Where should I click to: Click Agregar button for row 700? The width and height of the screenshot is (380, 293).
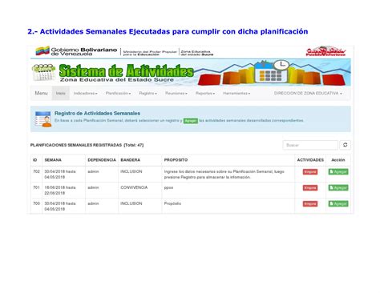338,203
